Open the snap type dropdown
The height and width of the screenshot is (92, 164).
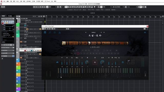pyautogui.click(x=107, y=7)
